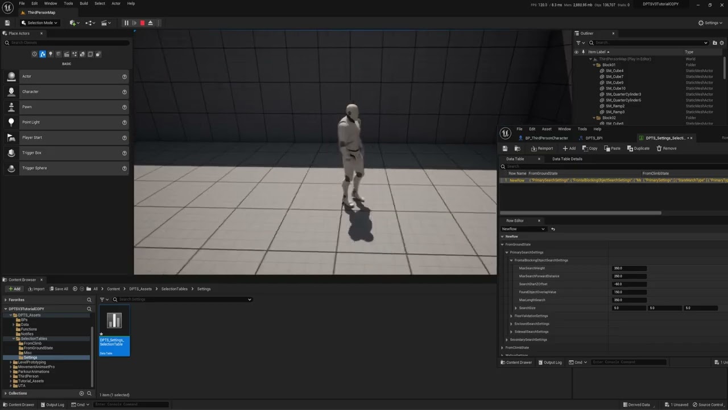Select the Lights category bulb icon
The height and width of the screenshot is (410, 728).
[51, 54]
